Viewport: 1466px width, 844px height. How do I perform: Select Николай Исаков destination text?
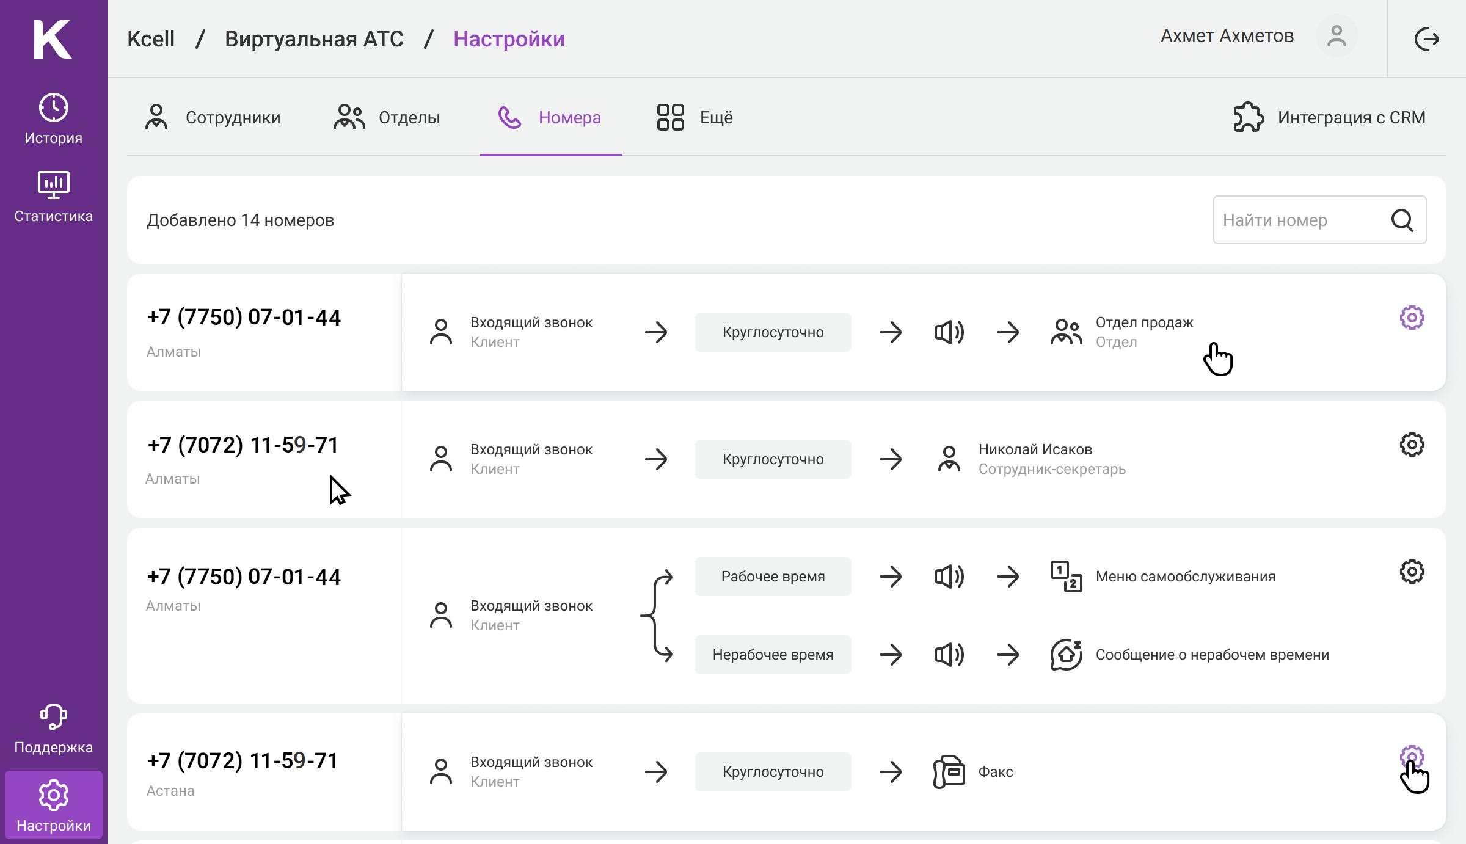[x=1035, y=449]
